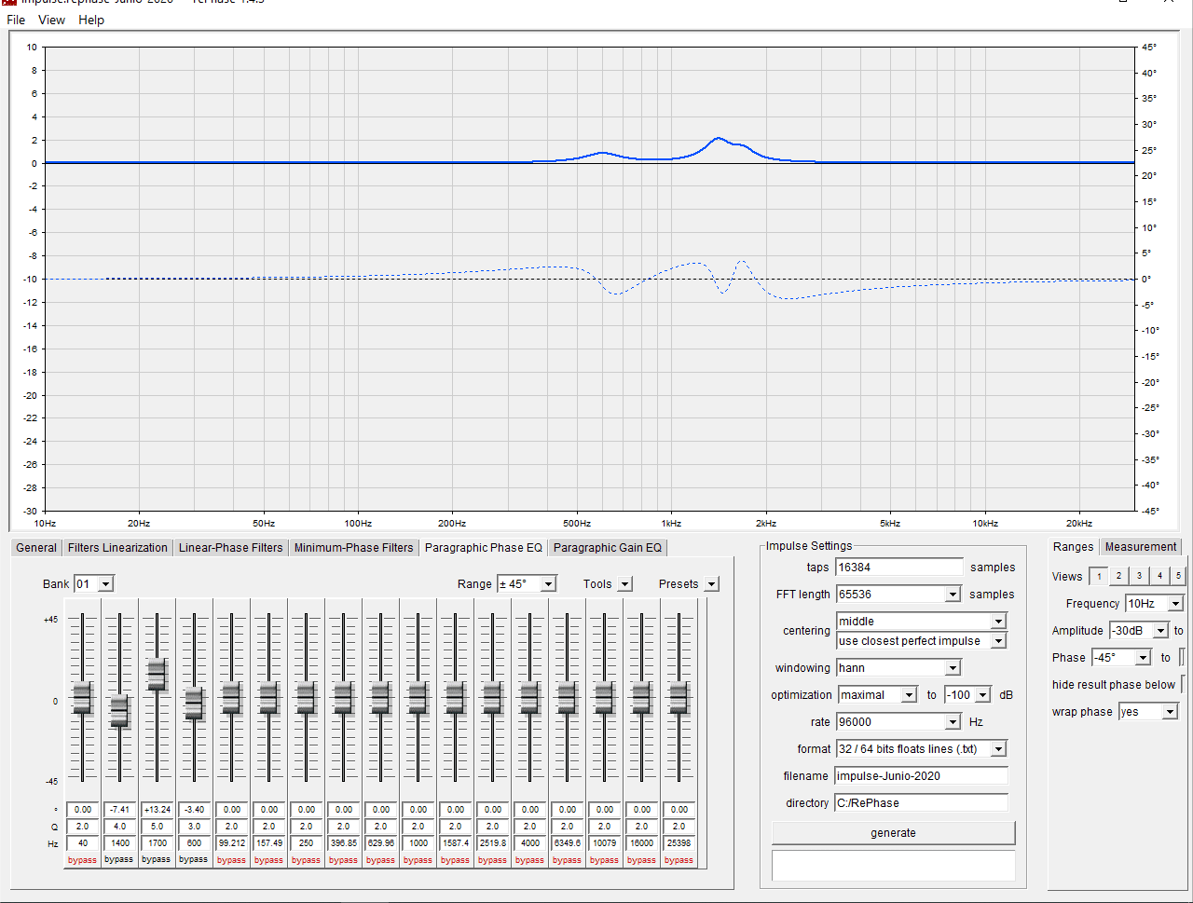Image resolution: width=1193 pixels, height=903 pixels.
Task: Open the File menu
Action: coord(16,20)
